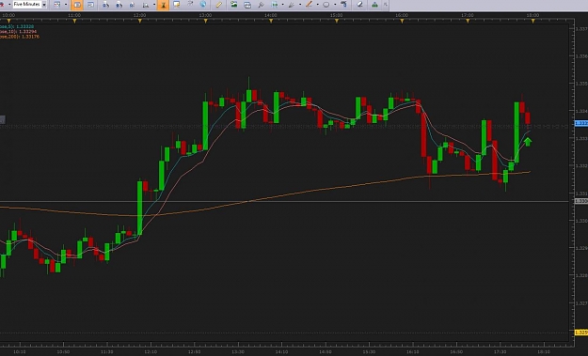Click the green-blue horizontal arrows icon
The image size is (588, 356).
275,5
